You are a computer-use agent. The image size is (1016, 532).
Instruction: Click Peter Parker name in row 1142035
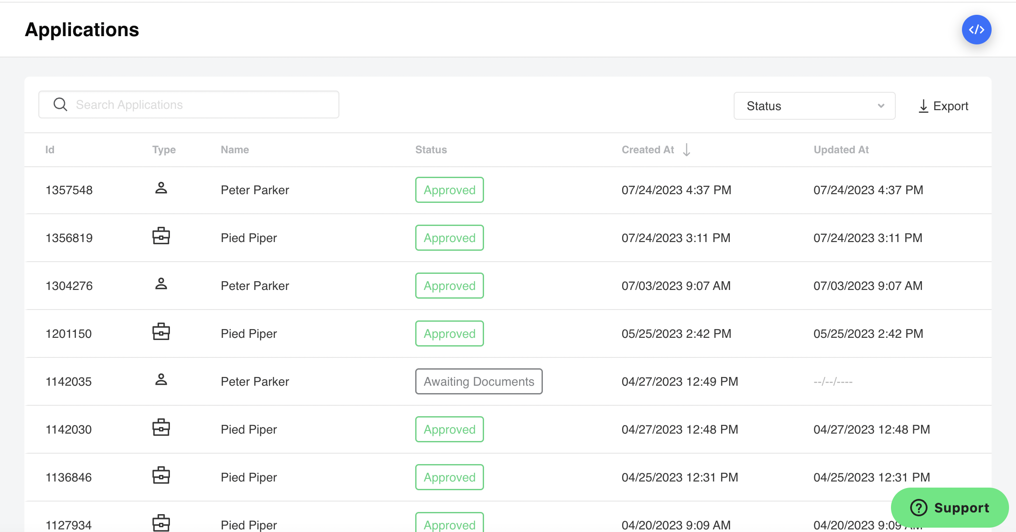pyautogui.click(x=255, y=382)
